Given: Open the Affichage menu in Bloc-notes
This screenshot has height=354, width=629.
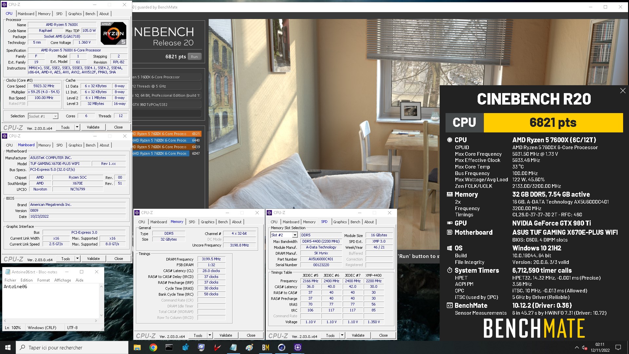Looking at the screenshot, I should pos(63,280).
